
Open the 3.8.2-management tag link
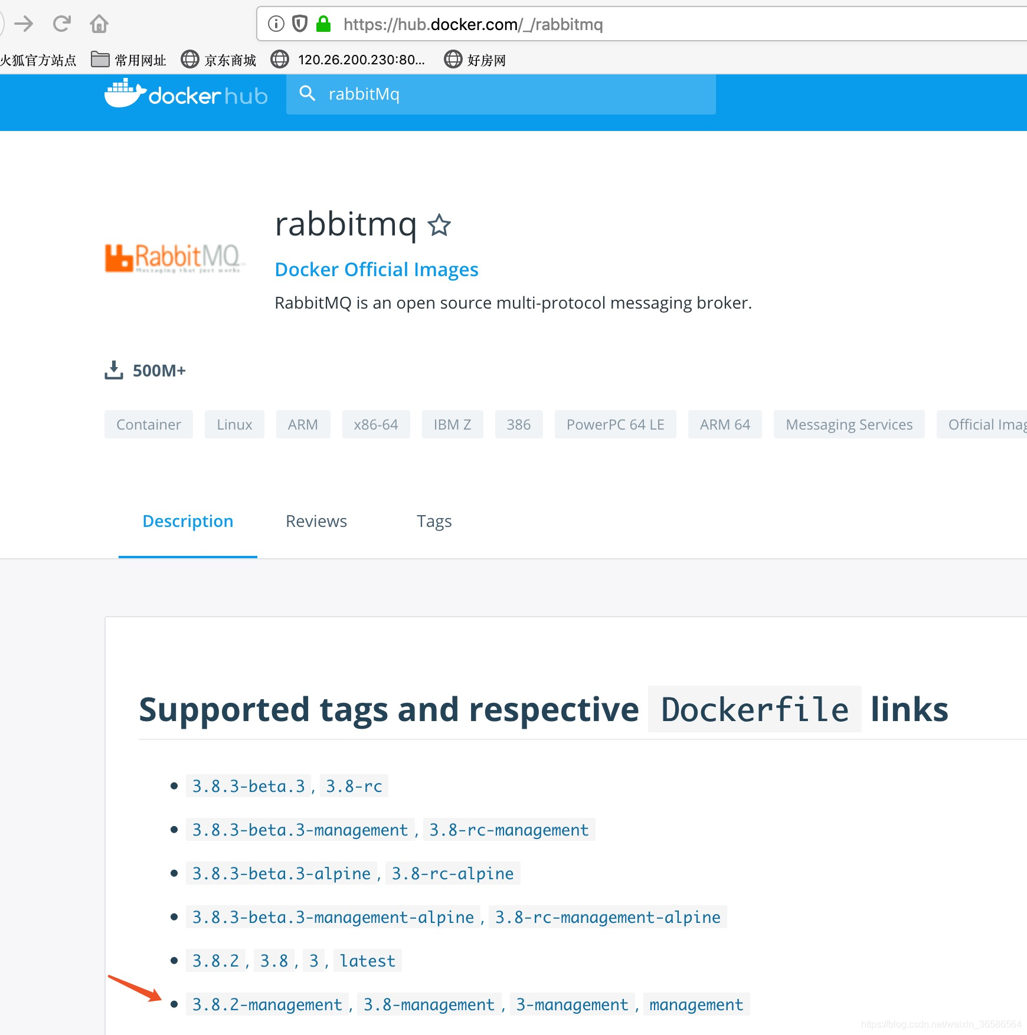pos(267,1004)
